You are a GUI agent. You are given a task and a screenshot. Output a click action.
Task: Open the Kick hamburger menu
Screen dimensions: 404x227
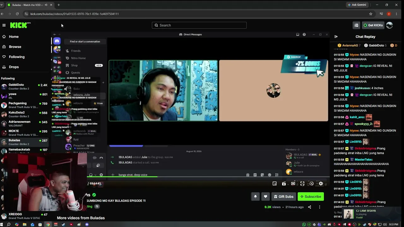click(4, 25)
